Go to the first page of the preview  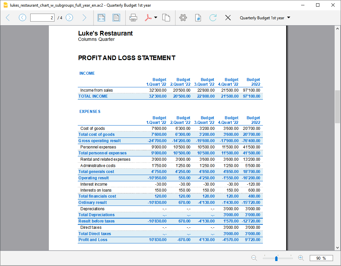tap(8, 18)
